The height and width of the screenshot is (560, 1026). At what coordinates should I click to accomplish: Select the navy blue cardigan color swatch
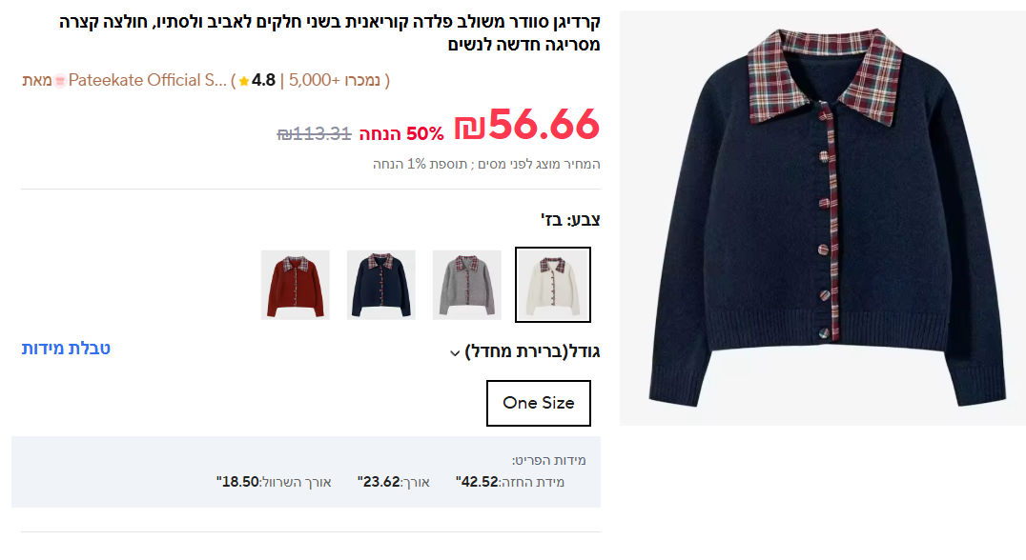[x=380, y=285]
